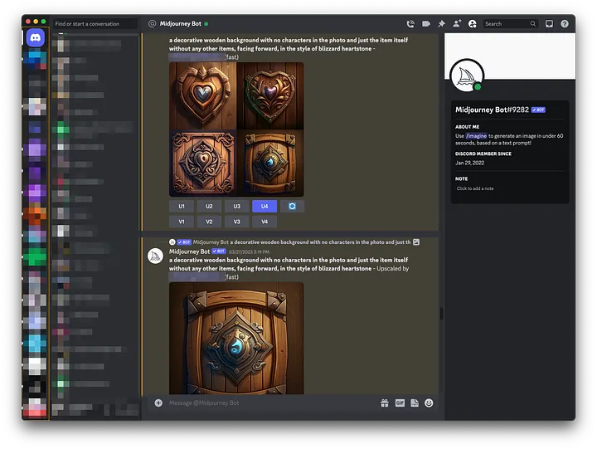Start a voice call with Midjourney Bot
The image size is (597, 449).
[410, 24]
